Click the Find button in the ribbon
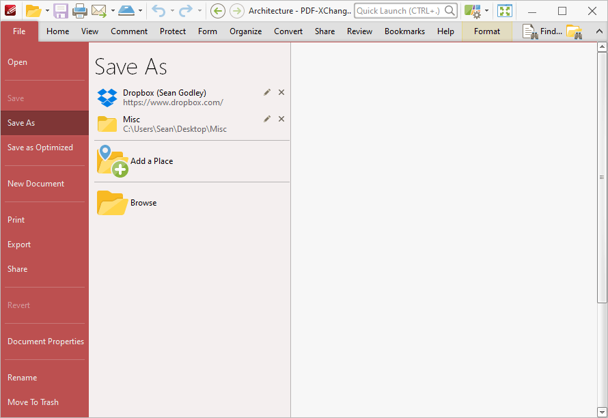This screenshot has height=418, width=608. 542,31
